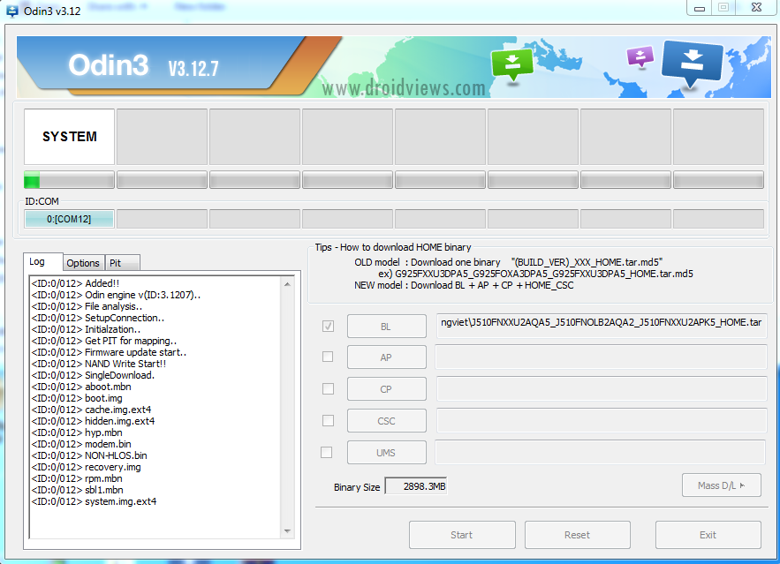
Task: Click the purple download banner icon
Action: coord(640,56)
